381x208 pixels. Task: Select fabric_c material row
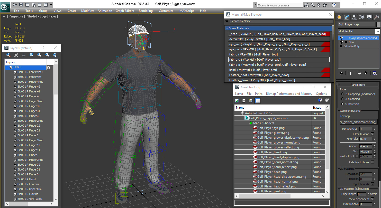click(279, 60)
